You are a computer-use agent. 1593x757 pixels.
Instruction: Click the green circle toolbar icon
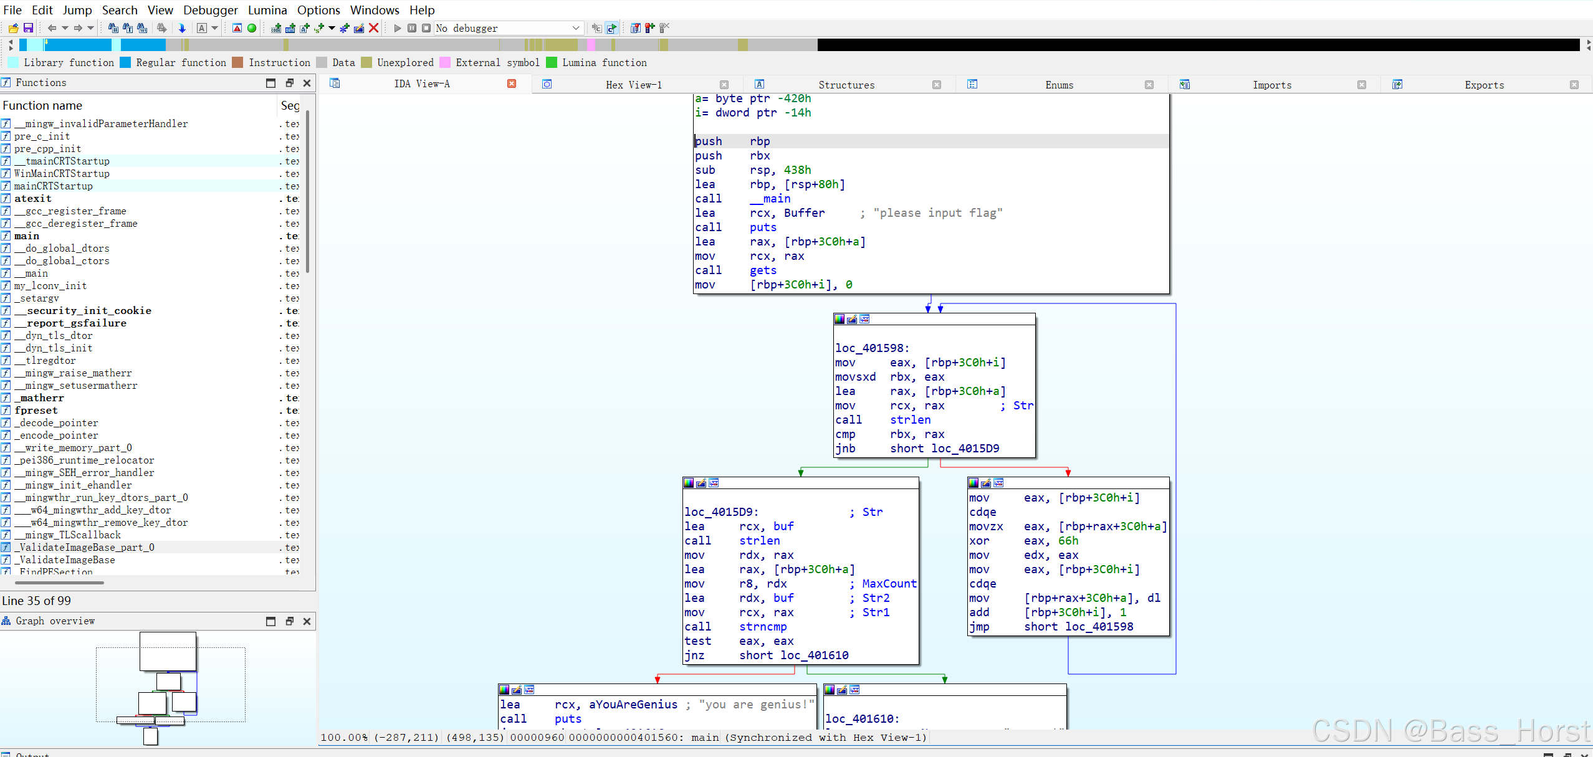click(x=252, y=28)
